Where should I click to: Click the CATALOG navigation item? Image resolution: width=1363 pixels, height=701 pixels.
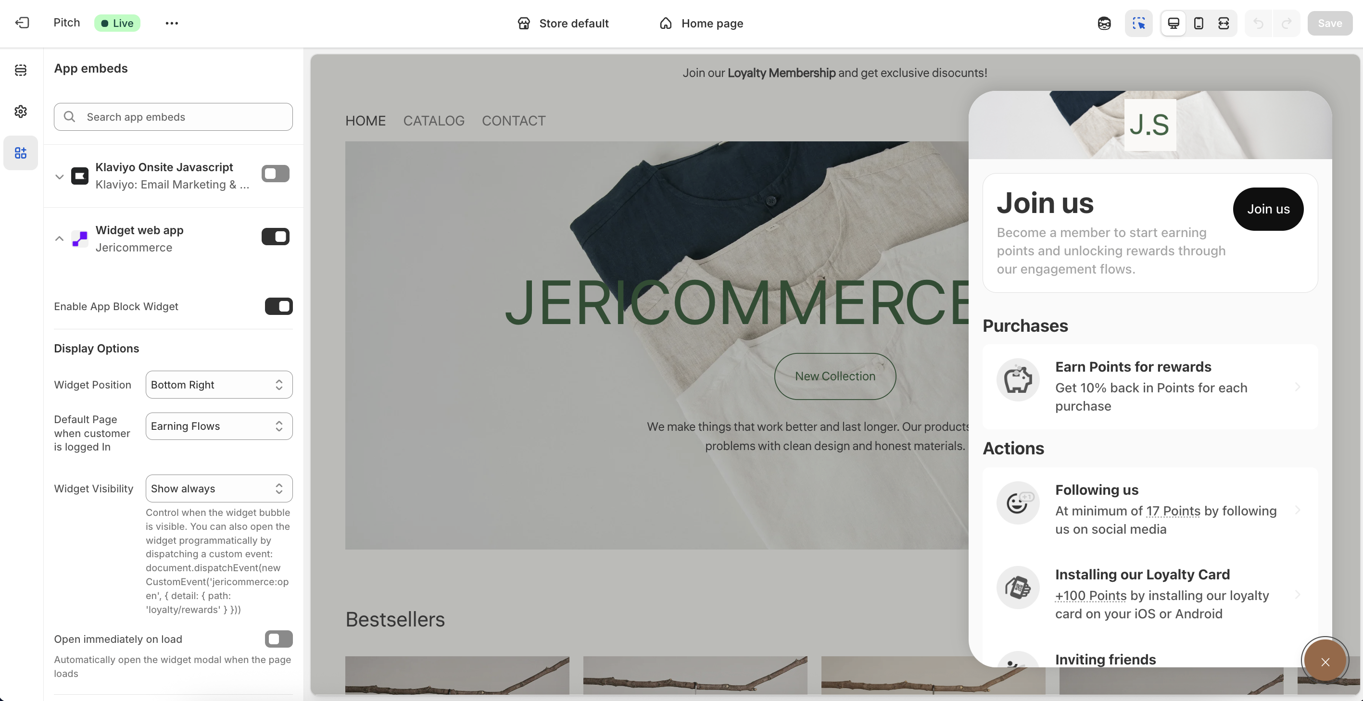pos(433,121)
